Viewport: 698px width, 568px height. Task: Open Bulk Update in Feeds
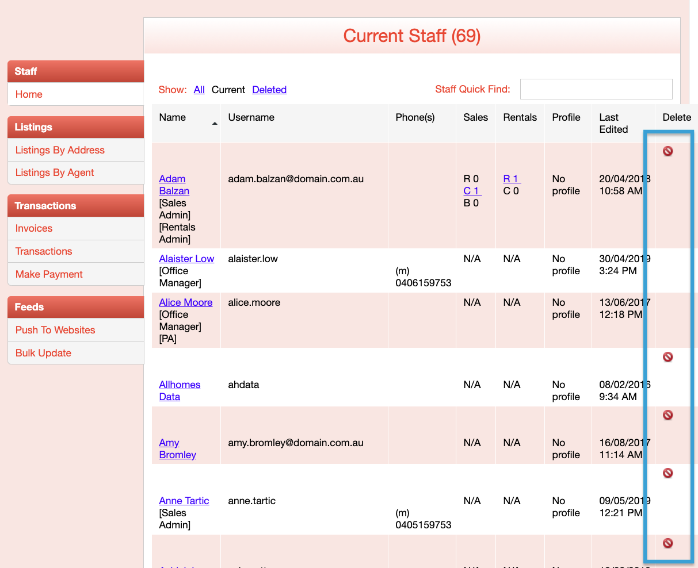43,353
